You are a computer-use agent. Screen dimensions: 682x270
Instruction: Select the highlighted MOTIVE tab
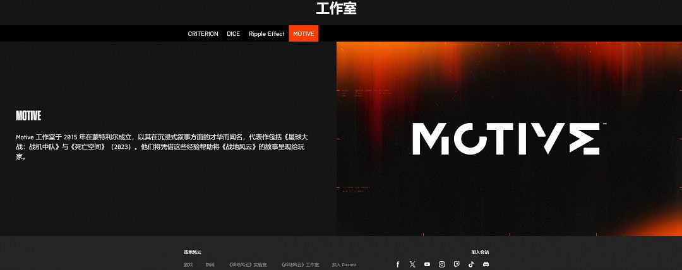[x=304, y=34]
